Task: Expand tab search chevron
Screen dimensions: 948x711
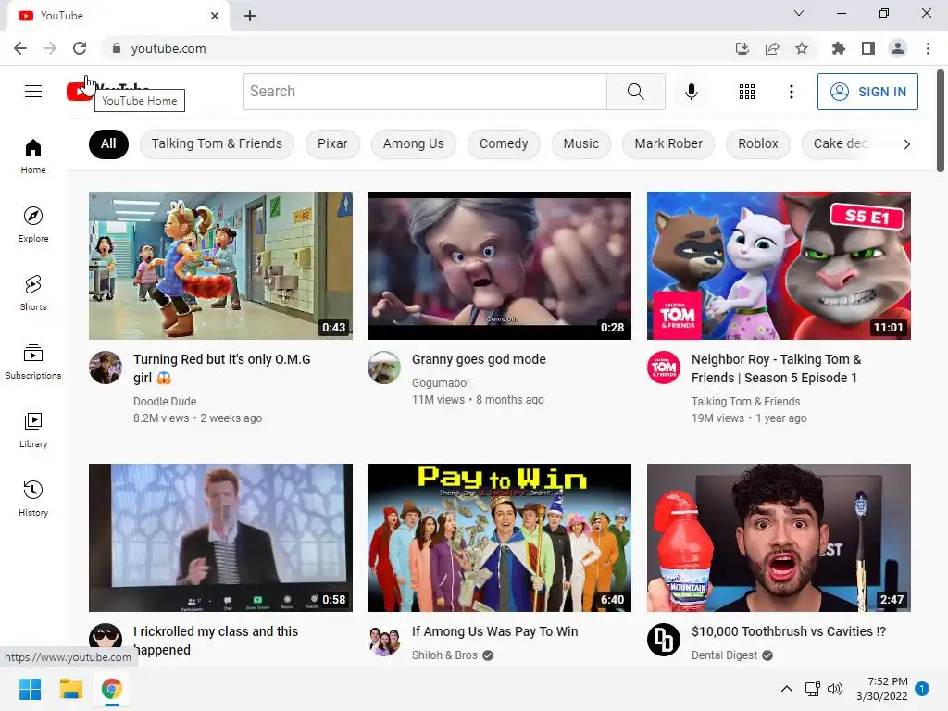Action: tap(799, 13)
